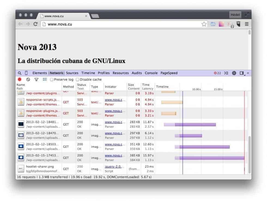267x201 pixels.
Task: Open the network filter funnel
Action: (x=36, y=80)
